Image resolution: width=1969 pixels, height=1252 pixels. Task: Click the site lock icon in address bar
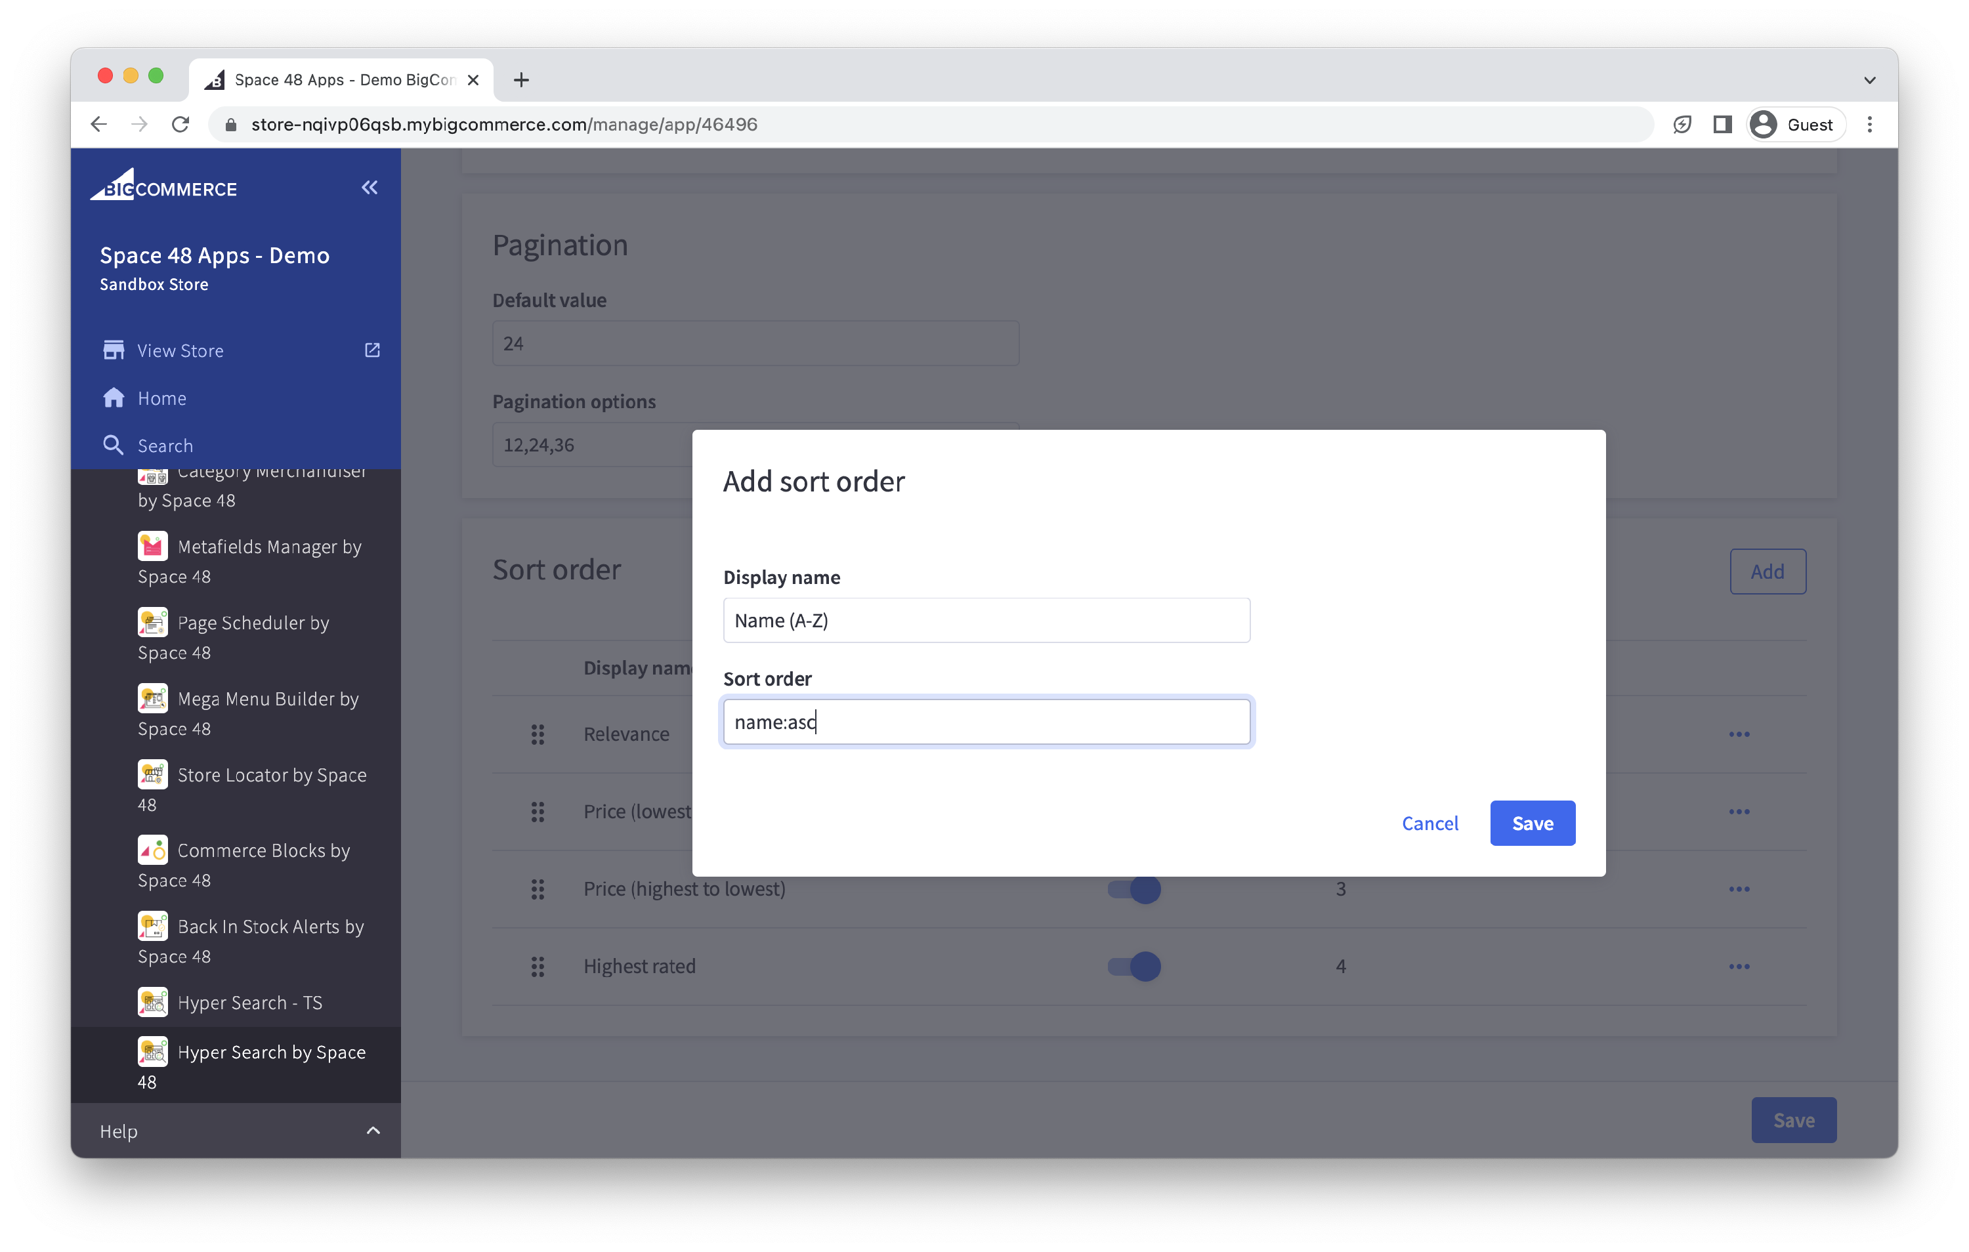coord(230,124)
